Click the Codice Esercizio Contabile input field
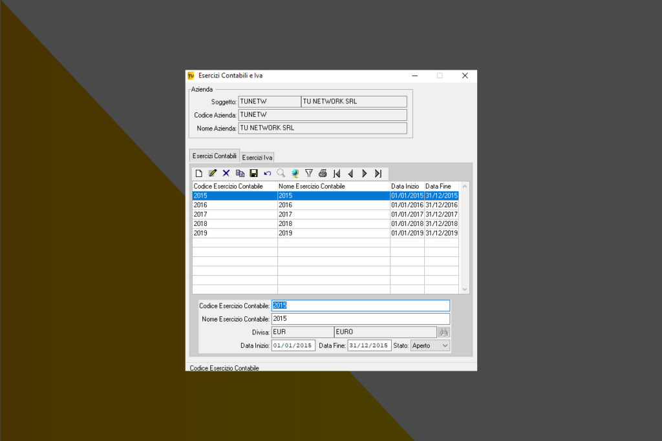The image size is (662, 441). (361, 305)
